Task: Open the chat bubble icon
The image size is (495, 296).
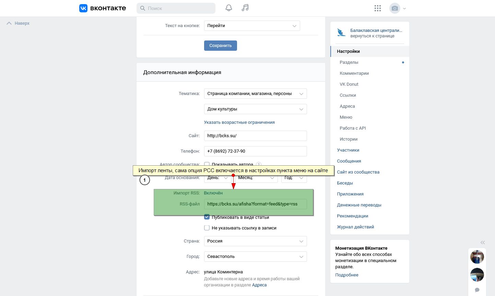Action: [477, 290]
